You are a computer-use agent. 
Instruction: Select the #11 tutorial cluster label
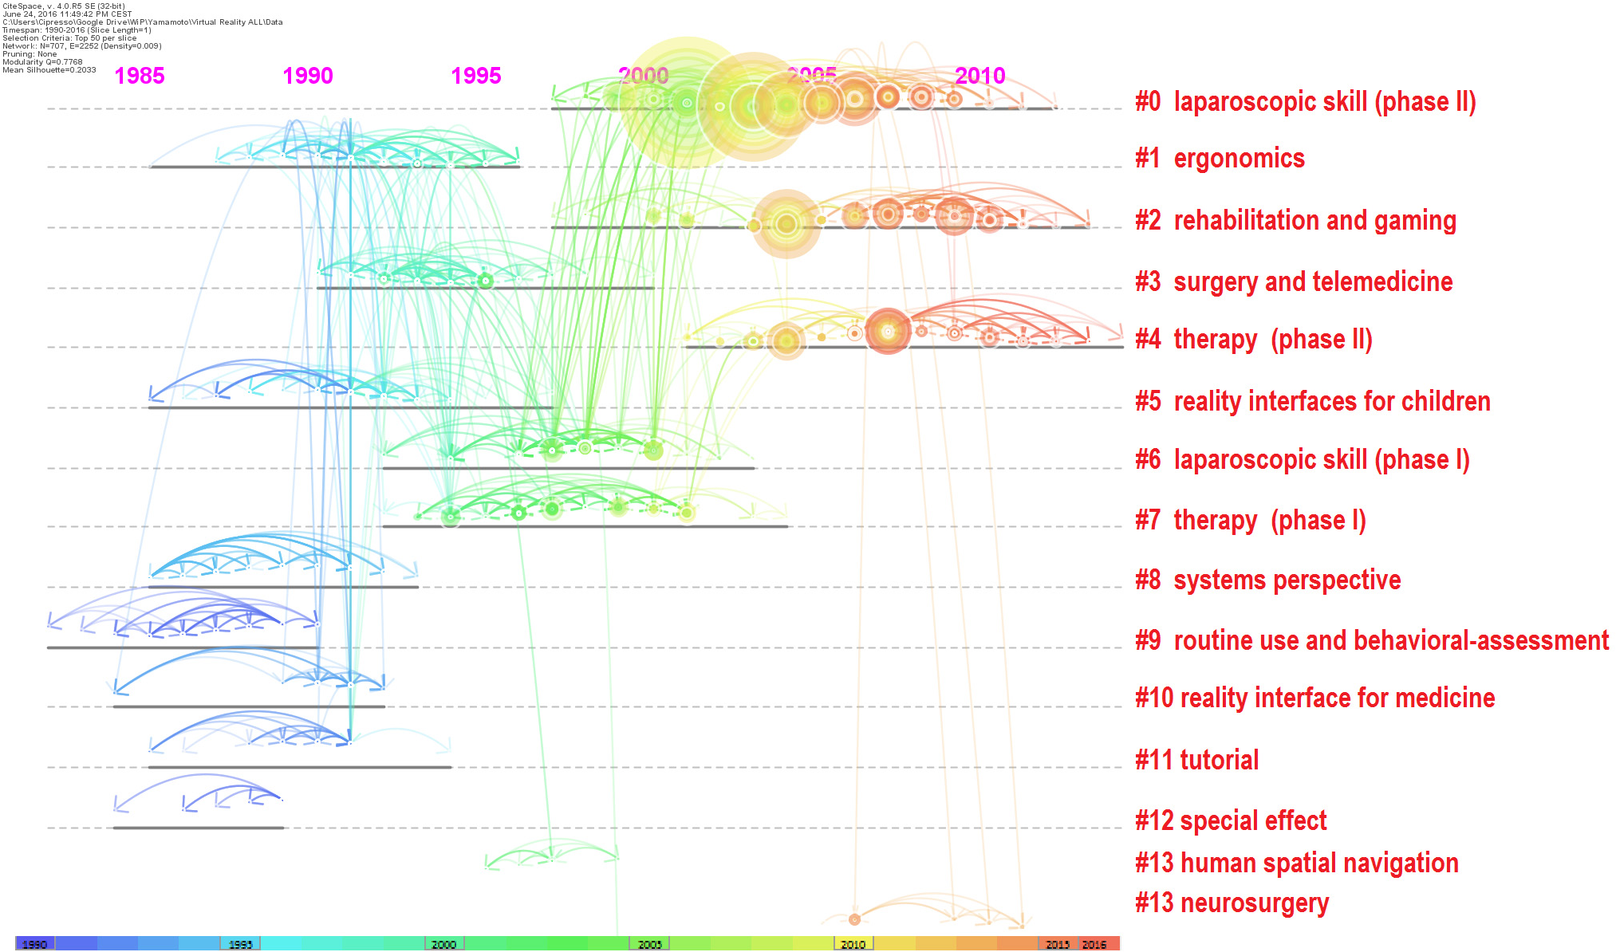tap(1196, 760)
